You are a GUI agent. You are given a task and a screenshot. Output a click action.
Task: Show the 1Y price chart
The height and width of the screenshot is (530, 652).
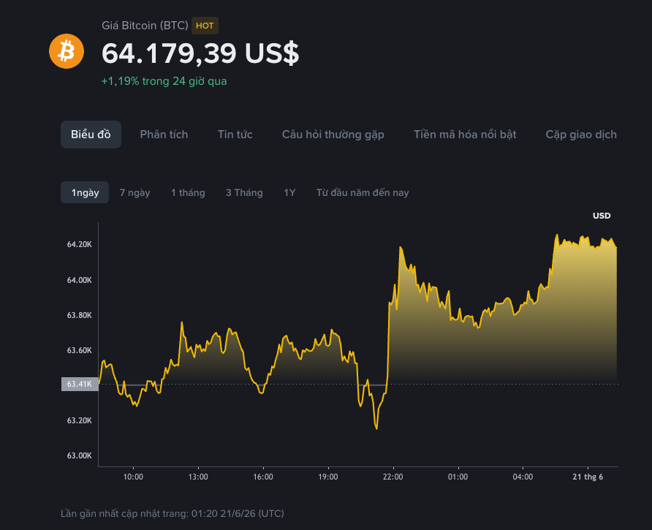pyautogui.click(x=289, y=192)
